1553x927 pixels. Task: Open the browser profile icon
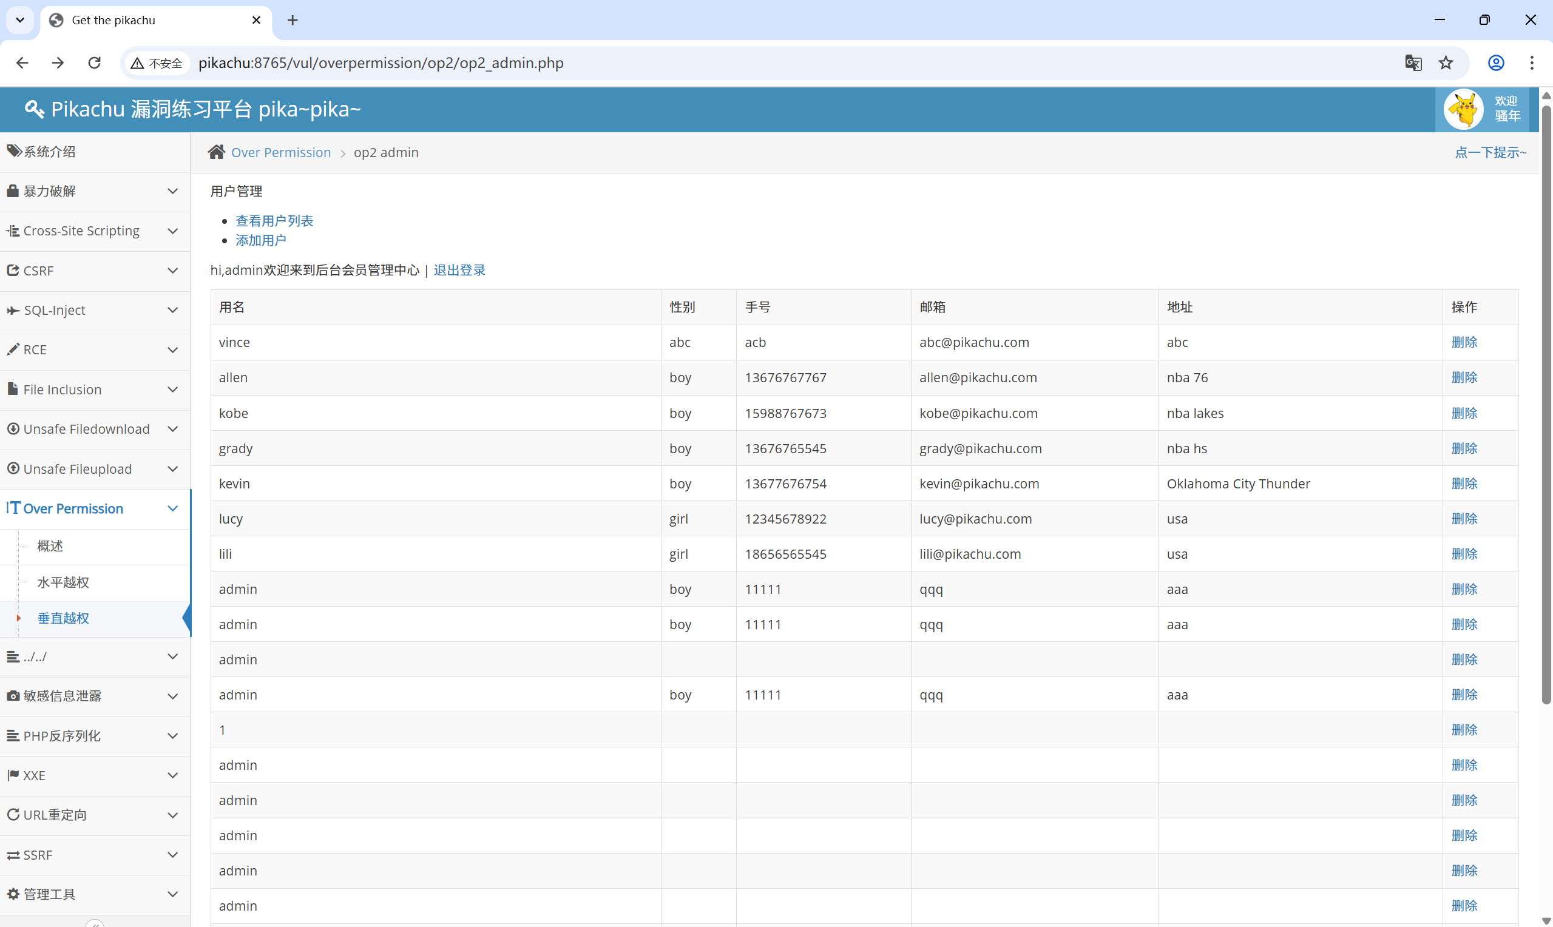(x=1495, y=63)
